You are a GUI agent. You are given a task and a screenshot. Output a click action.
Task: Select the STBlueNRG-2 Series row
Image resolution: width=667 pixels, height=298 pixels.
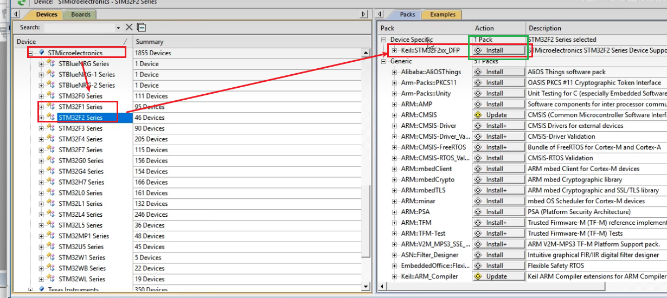coord(87,86)
